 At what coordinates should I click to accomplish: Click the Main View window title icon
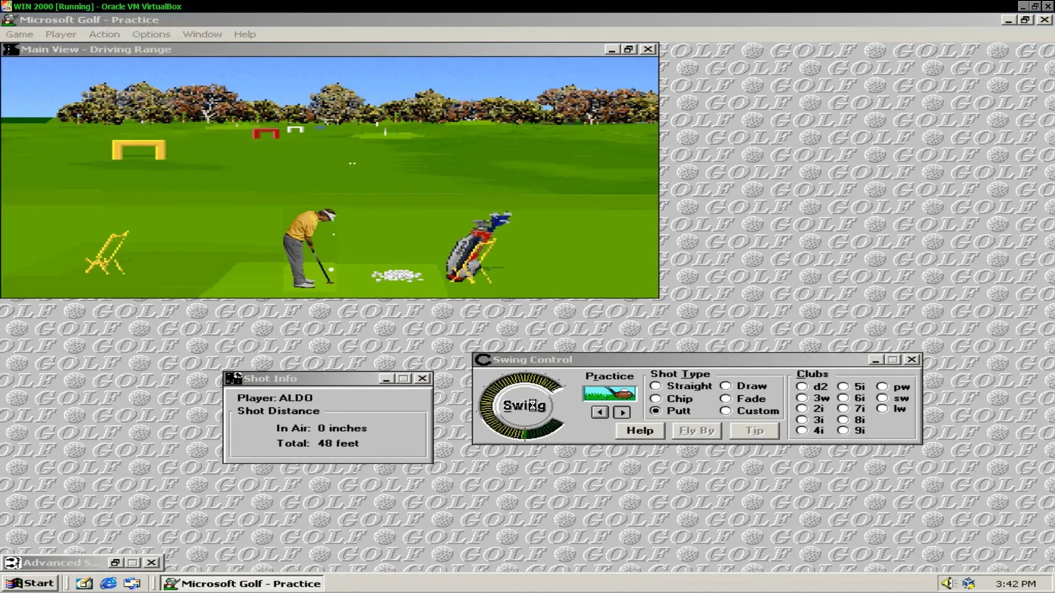tap(10, 49)
